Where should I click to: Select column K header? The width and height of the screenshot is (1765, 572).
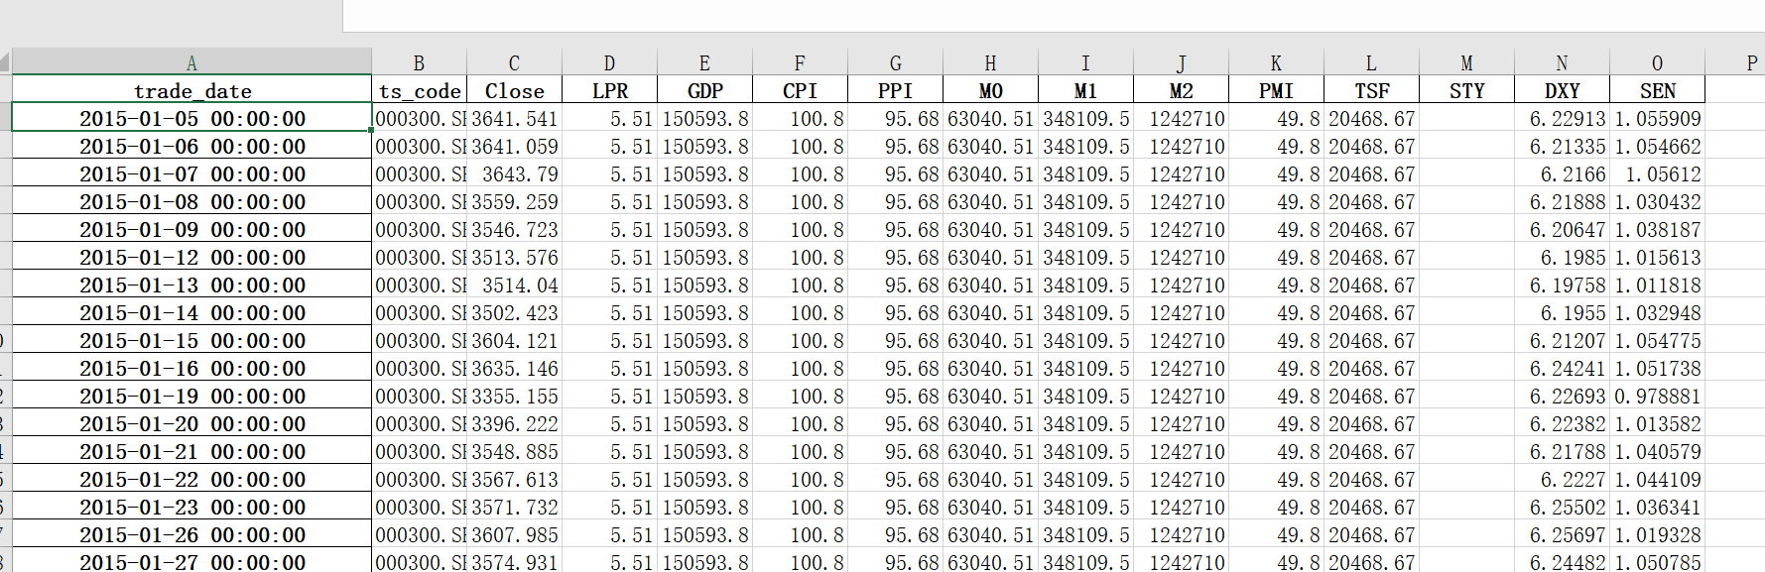pyautogui.click(x=1276, y=61)
